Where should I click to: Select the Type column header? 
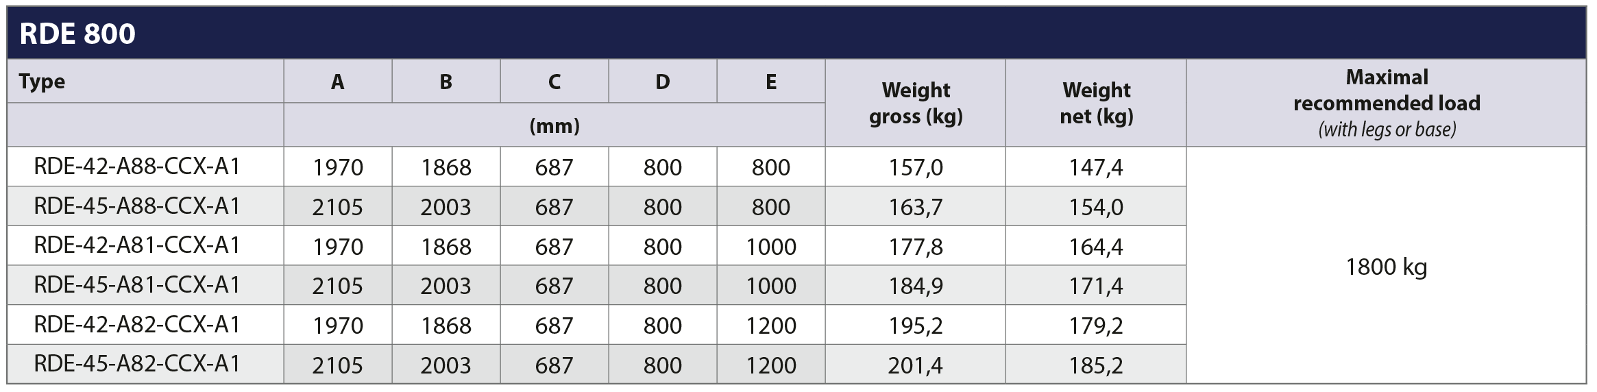pos(42,82)
